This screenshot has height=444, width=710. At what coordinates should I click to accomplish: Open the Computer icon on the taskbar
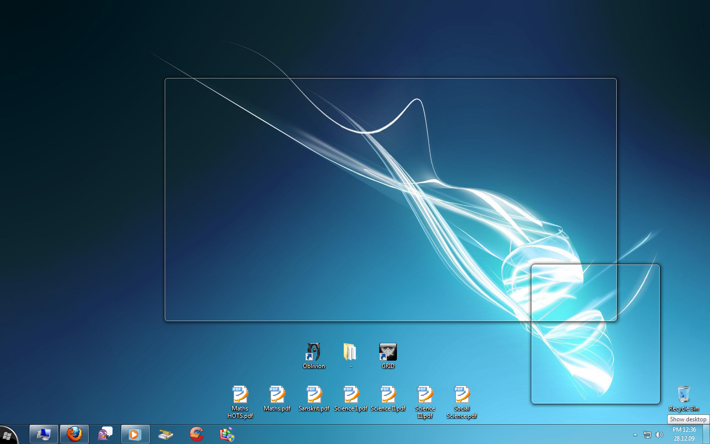click(x=44, y=434)
